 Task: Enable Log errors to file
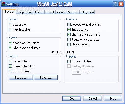[69, 61]
